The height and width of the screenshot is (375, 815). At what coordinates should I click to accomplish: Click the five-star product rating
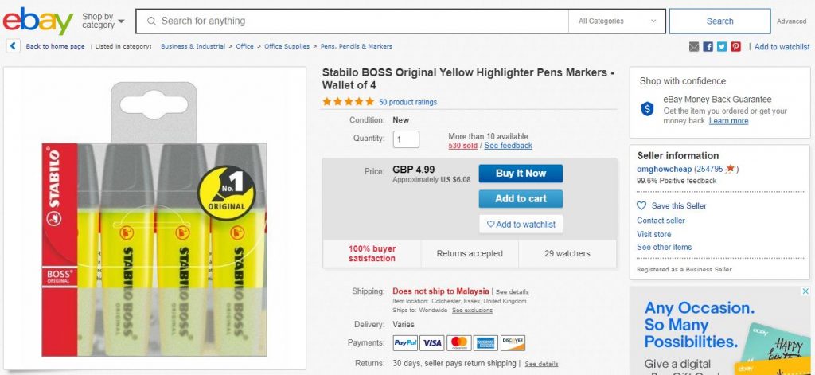click(x=348, y=102)
